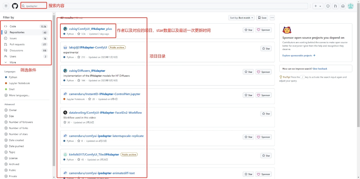
Task: Open the Issues icon in header
Action: click(x=328, y=6)
